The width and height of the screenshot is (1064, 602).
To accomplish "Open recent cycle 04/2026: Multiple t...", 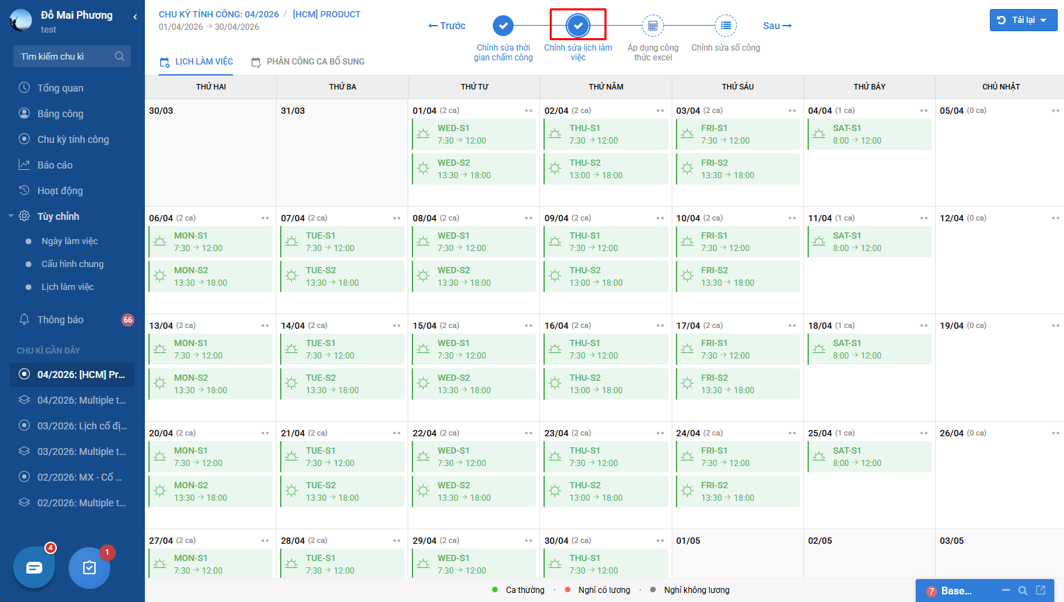I will 72,400.
